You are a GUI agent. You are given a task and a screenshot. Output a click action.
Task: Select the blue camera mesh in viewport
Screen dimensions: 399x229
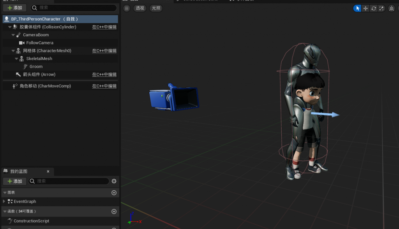tap(174, 98)
